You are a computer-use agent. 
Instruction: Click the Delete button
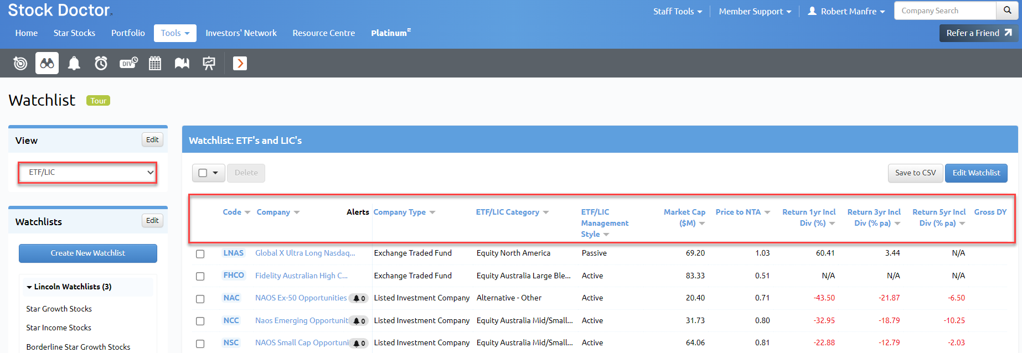tap(246, 173)
